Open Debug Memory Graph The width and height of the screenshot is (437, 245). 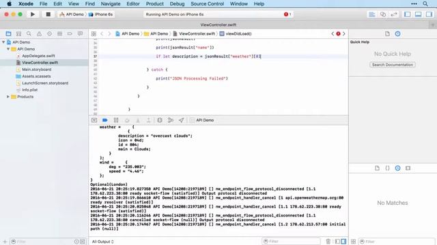click(x=171, y=120)
